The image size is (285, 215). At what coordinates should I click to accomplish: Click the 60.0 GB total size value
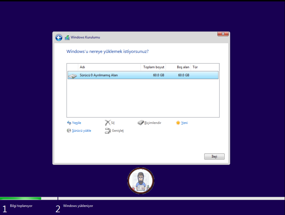coord(159,75)
